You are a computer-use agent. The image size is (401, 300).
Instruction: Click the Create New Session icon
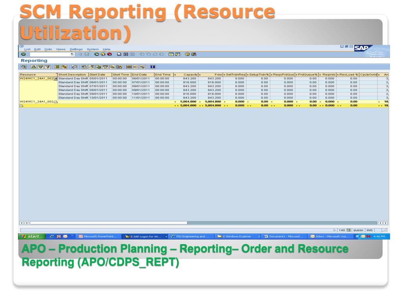click(171, 54)
